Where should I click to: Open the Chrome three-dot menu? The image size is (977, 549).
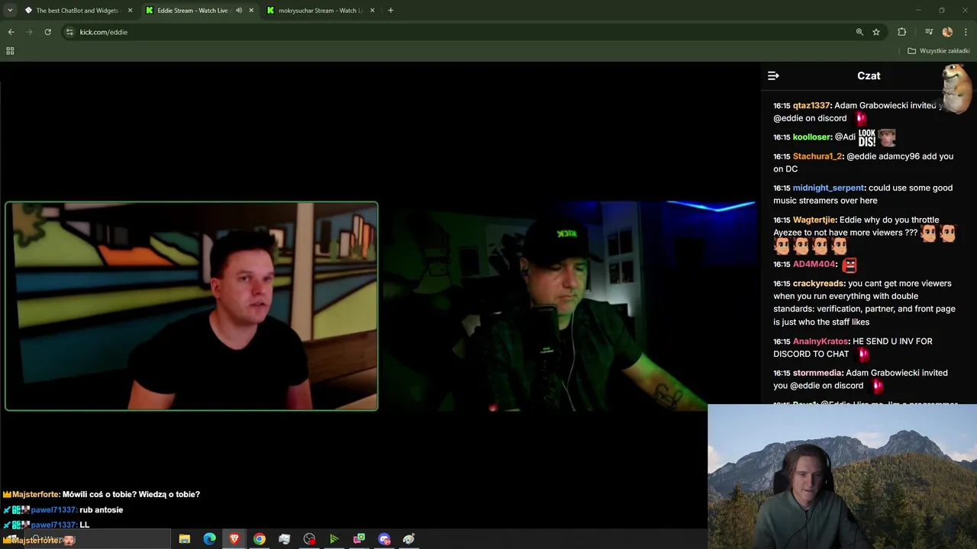point(966,32)
